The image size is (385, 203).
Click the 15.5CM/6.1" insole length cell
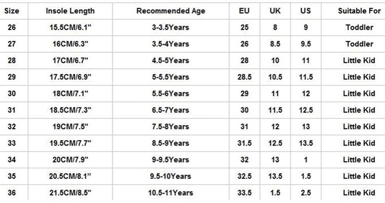click(x=70, y=27)
